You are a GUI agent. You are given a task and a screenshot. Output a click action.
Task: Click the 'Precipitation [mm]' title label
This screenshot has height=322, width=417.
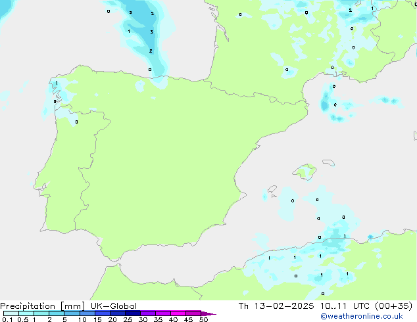pyautogui.click(x=42, y=306)
